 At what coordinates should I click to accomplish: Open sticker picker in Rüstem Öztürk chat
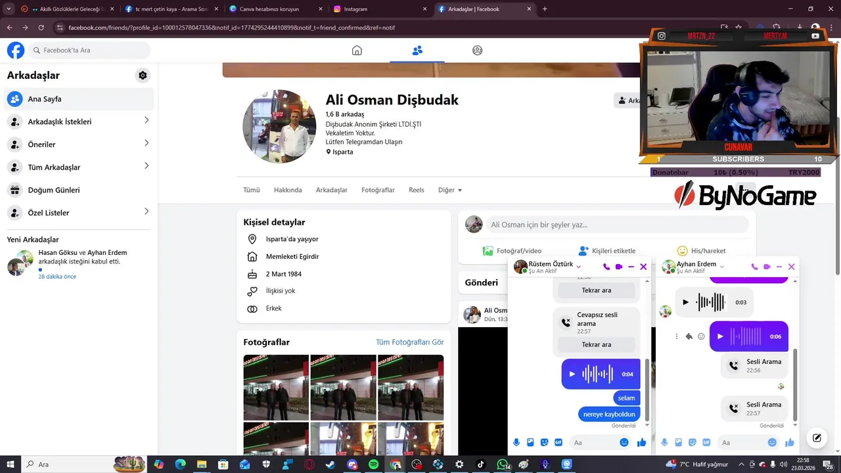click(x=544, y=442)
